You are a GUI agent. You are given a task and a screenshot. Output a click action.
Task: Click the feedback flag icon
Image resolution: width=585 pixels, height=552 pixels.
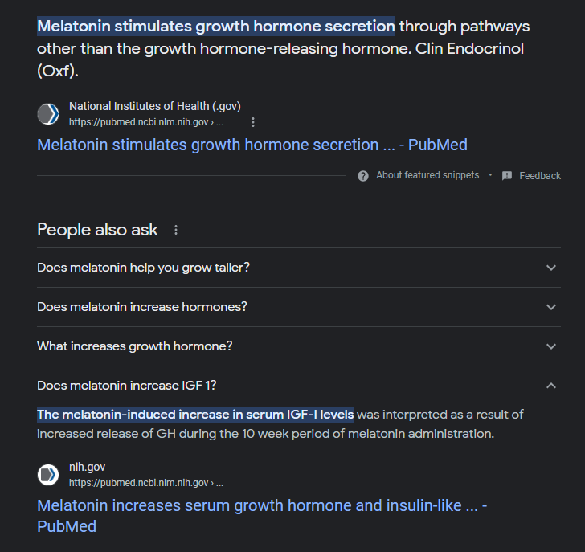tap(507, 175)
